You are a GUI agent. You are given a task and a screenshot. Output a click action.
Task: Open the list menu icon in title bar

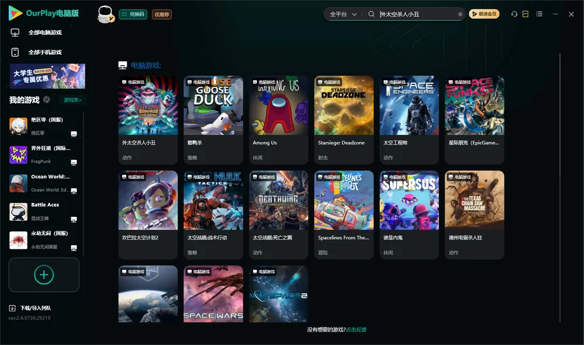tap(539, 14)
